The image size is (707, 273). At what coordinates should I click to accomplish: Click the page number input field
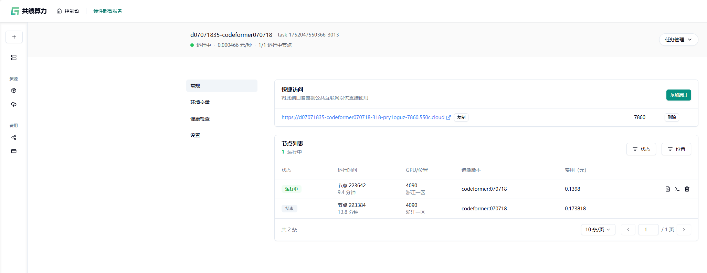click(648, 230)
